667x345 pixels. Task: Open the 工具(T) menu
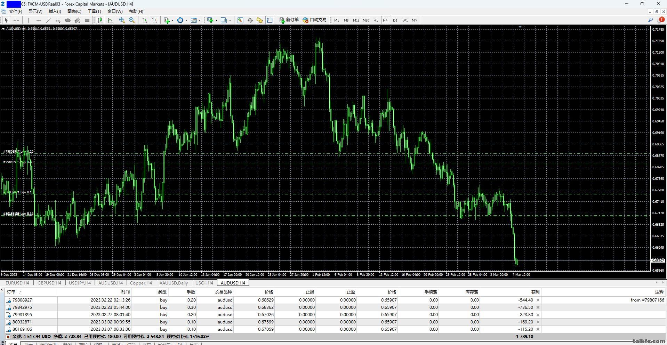coord(94,11)
